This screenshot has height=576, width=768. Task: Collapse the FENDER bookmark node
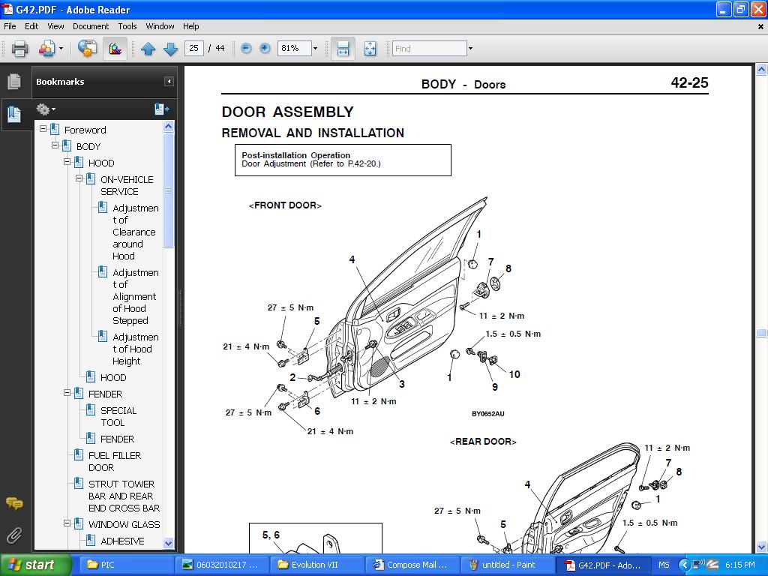coord(67,393)
